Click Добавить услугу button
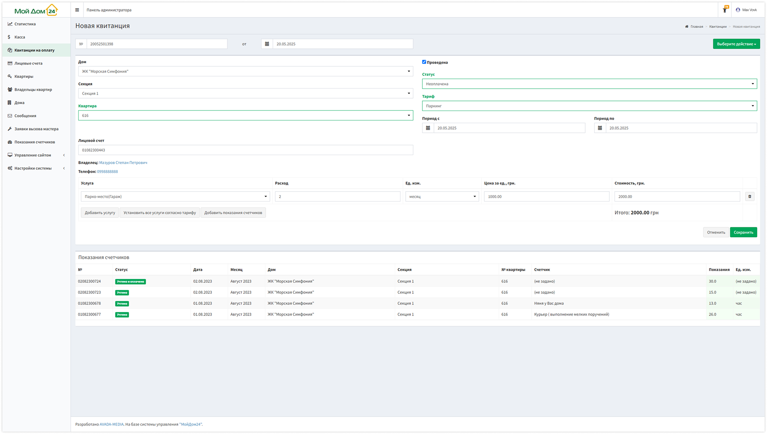Image resolution: width=767 pixels, height=434 pixels. (x=100, y=213)
